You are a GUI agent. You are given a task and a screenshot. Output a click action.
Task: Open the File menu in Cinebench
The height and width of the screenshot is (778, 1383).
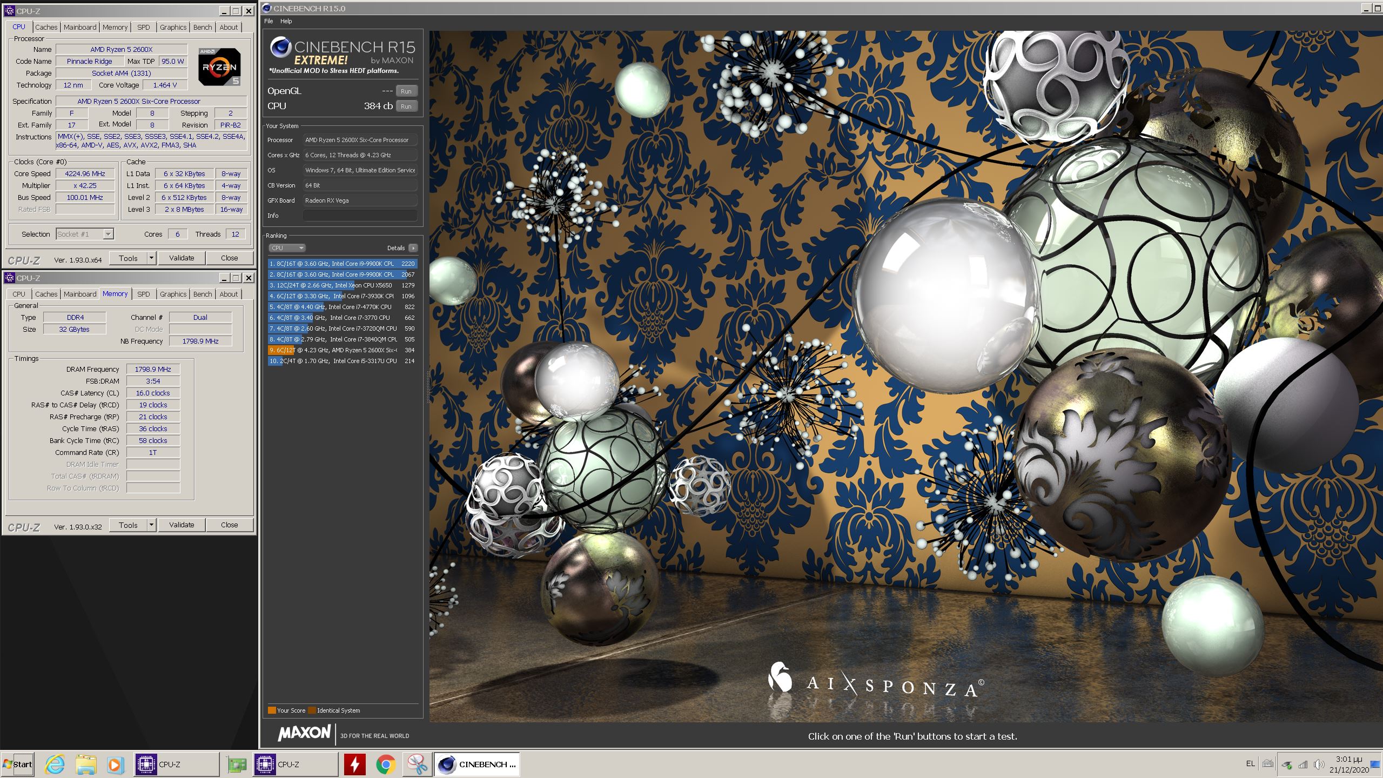pos(268,21)
